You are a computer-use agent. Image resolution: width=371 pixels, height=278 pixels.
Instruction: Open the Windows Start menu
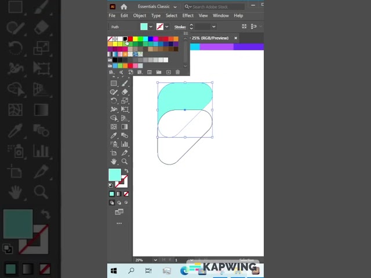[114, 270]
